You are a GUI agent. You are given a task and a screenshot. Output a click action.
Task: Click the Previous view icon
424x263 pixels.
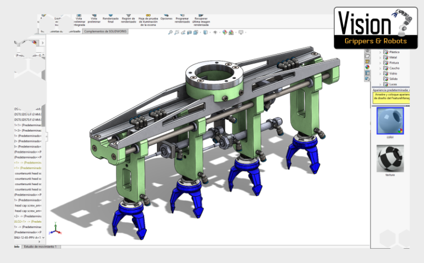(183, 33)
